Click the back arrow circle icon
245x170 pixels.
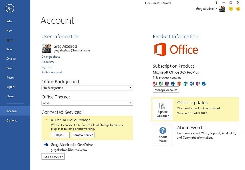point(10,8)
